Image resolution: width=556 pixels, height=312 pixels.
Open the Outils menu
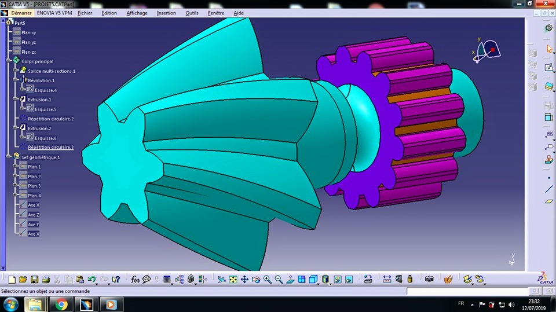pos(192,13)
